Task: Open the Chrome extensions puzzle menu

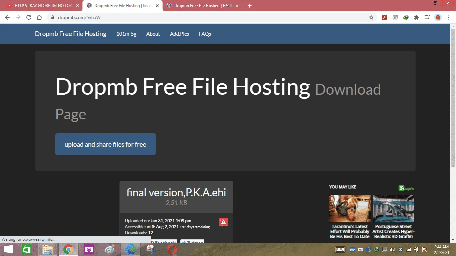Action: pos(417,17)
